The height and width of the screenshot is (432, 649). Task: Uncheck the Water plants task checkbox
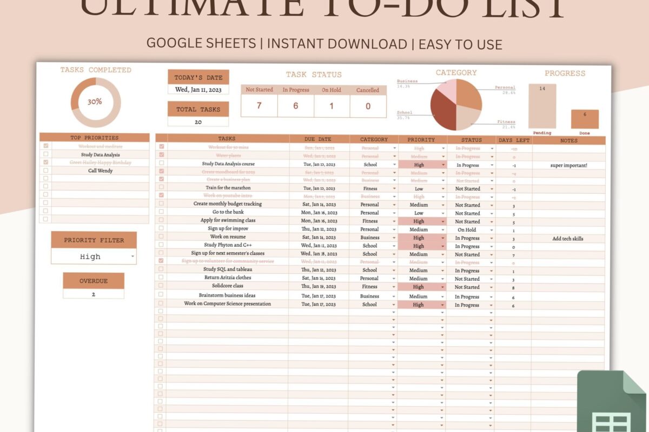(x=161, y=156)
